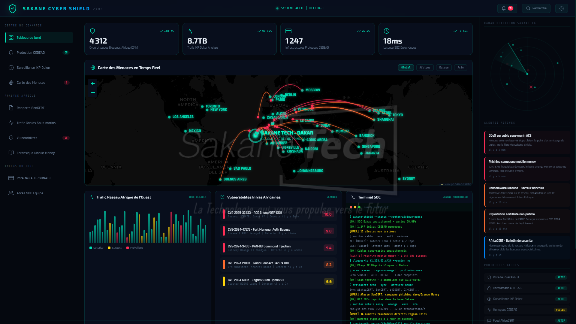Open Surveillance IXP Dakar section
The height and width of the screenshot is (324, 576).
(x=39, y=68)
